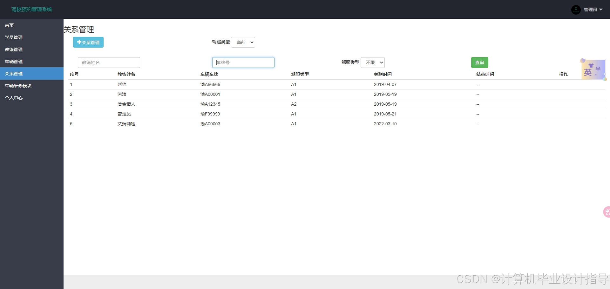Open the 管理员 user dropdown

coord(593,10)
